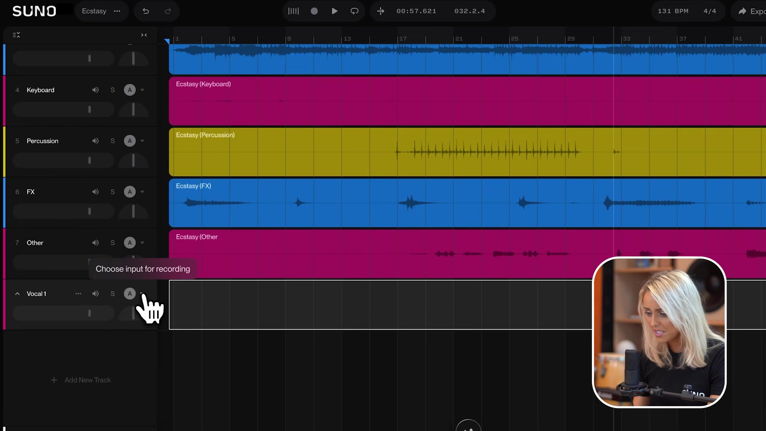
Task: Select the Vocal 1 track name
Action: pyautogui.click(x=36, y=294)
